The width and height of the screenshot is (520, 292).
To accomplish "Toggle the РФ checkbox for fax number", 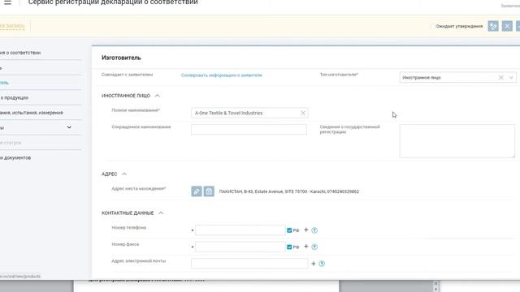I will point(289,247).
